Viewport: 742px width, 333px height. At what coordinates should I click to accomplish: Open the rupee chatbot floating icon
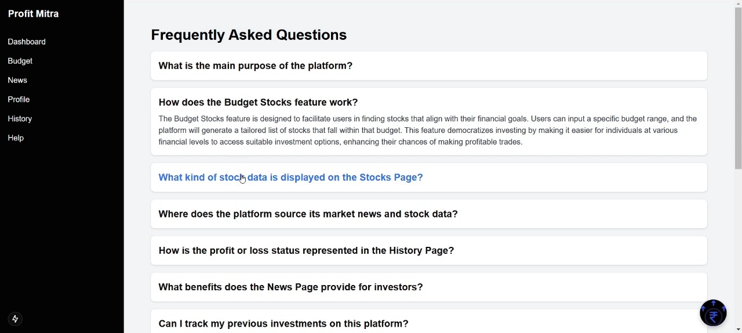[x=713, y=313]
